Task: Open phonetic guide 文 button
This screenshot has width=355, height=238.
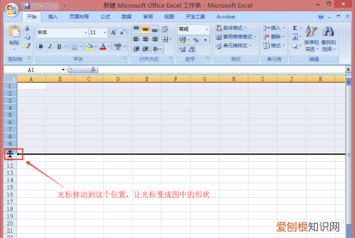Action: [118, 47]
